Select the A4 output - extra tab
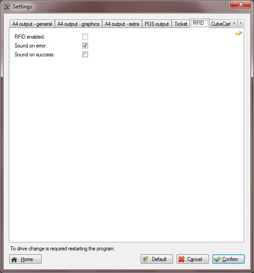Viewport: 254px width, 273px height. tap(122, 24)
